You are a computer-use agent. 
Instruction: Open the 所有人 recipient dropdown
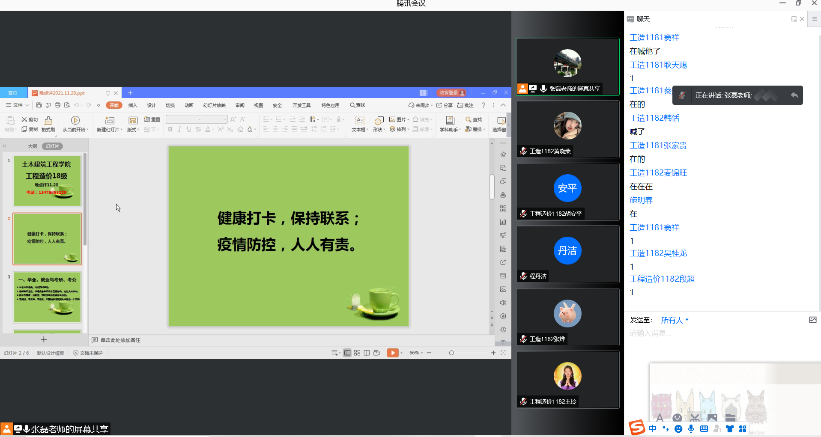click(x=675, y=320)
